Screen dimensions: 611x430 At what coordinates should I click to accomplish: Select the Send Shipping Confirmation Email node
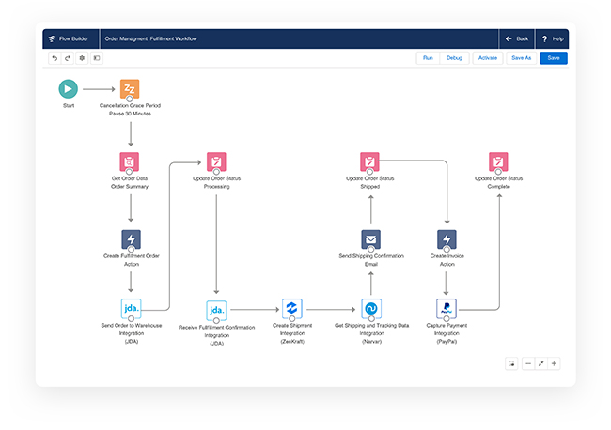coord(370,239)
